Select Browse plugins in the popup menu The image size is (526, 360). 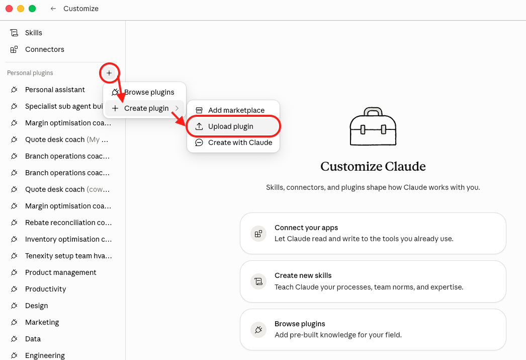coord(145,92)
